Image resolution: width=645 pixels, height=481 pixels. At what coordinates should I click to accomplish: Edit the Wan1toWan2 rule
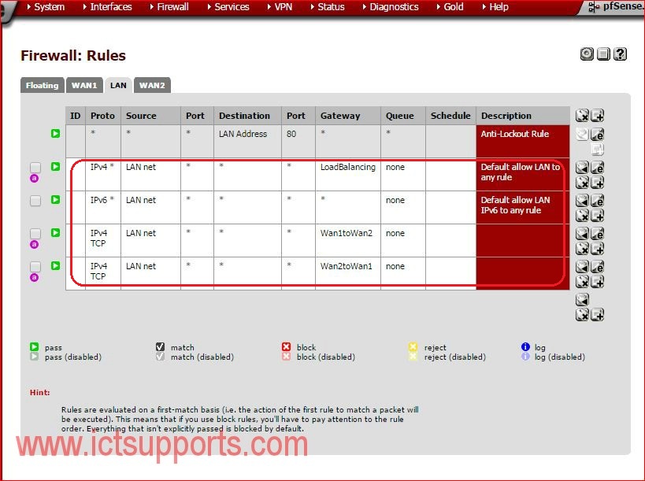point(597,234)
